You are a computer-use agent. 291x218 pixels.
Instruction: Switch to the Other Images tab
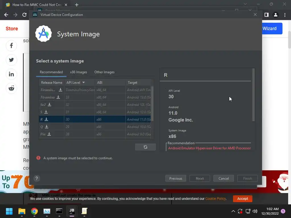click(x=104, y=72)
